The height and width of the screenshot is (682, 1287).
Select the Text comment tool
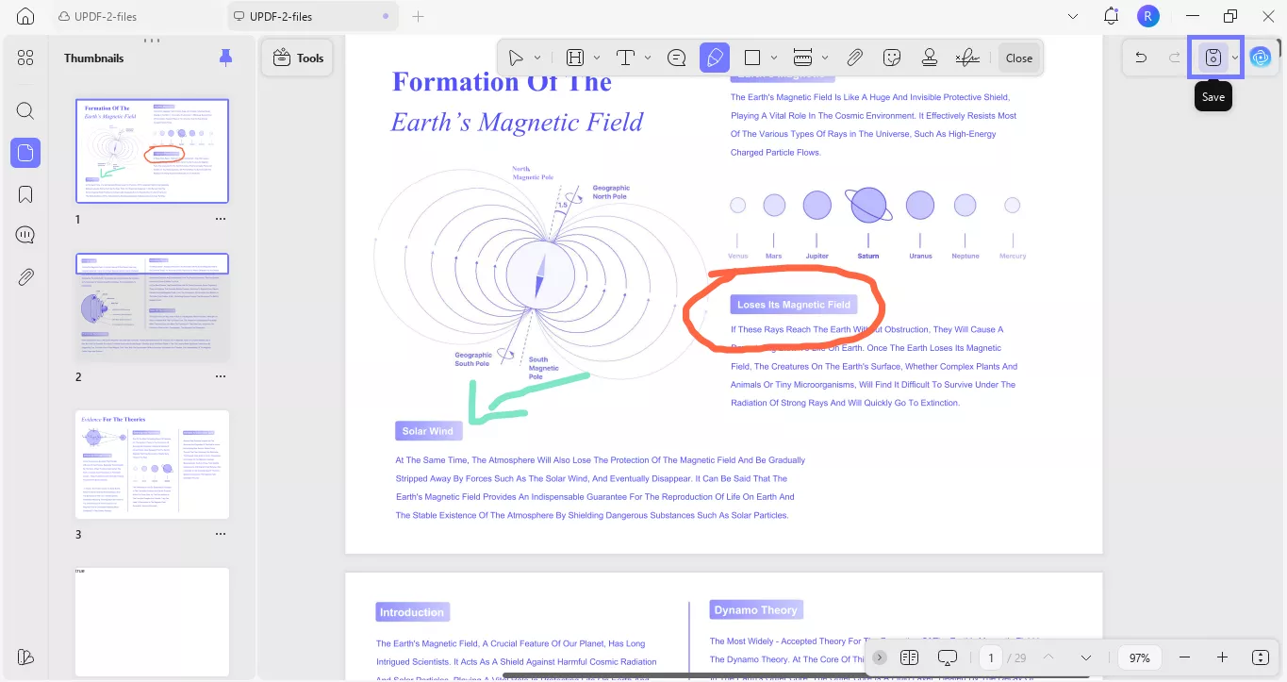(625, 58)
